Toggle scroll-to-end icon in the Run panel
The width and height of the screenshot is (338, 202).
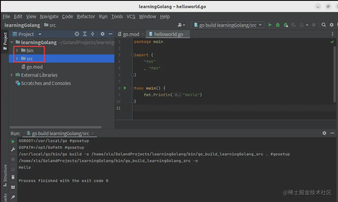click(x=13, y=169)
